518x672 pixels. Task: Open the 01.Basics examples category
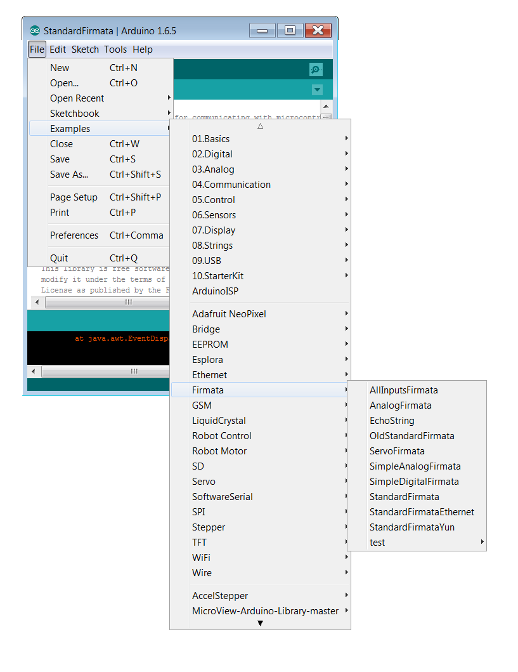pyautogui.click(x=213, y=138)
